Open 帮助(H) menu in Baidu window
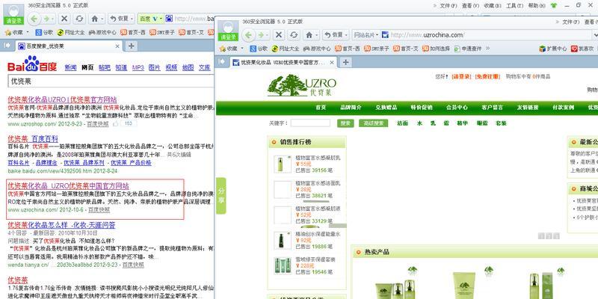The height and width of the screenshot is (299, 598). point(538,6)
